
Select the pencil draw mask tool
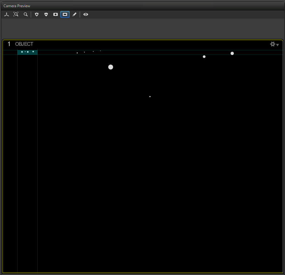click(74, 14)
